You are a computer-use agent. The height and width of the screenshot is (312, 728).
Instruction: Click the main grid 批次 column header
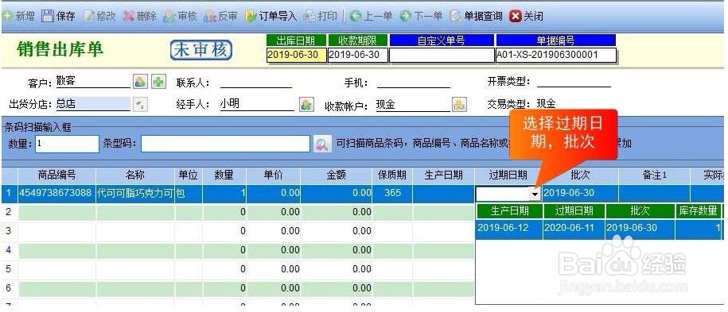click(580, 175)
